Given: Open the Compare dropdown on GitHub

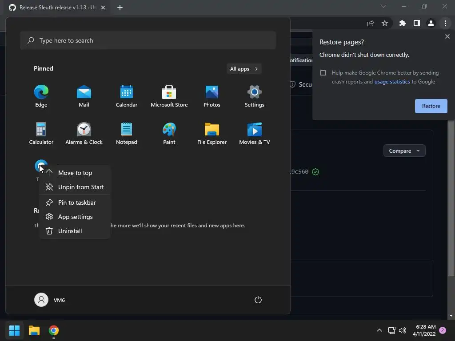Looking at the screenshot, I should (404, 151).
